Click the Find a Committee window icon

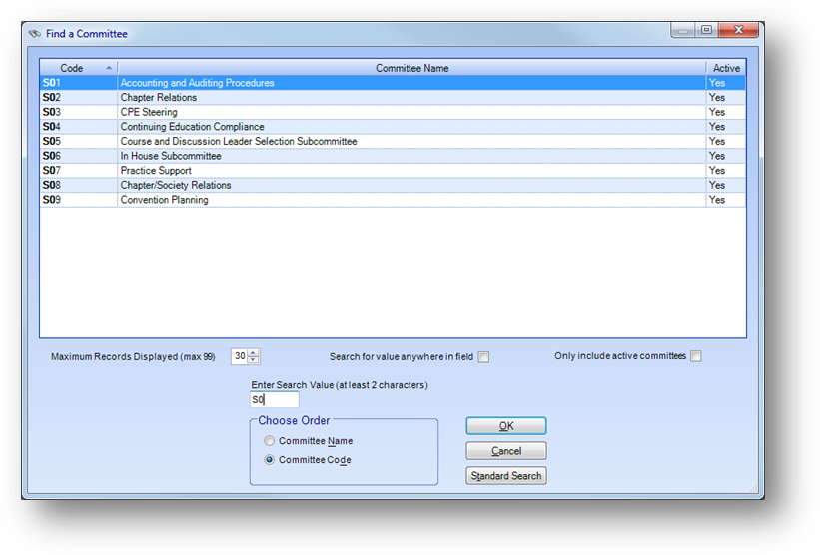click(35, 34)
